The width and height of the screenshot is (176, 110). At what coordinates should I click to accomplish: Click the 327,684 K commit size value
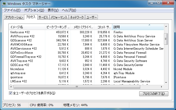click(x=104, y=40)
